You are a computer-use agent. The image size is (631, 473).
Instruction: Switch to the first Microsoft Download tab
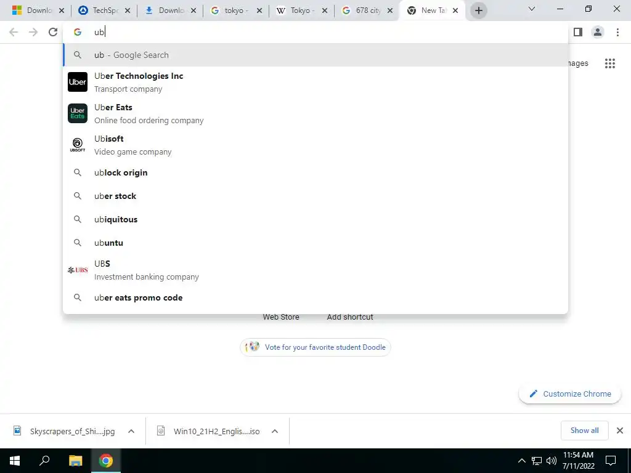(x=38, y=10)
